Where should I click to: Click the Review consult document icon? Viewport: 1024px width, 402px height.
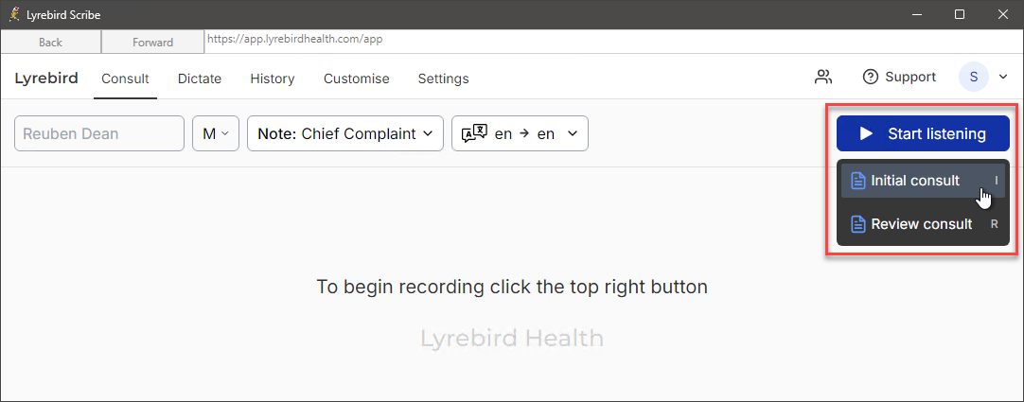click(x=858, y=224)
